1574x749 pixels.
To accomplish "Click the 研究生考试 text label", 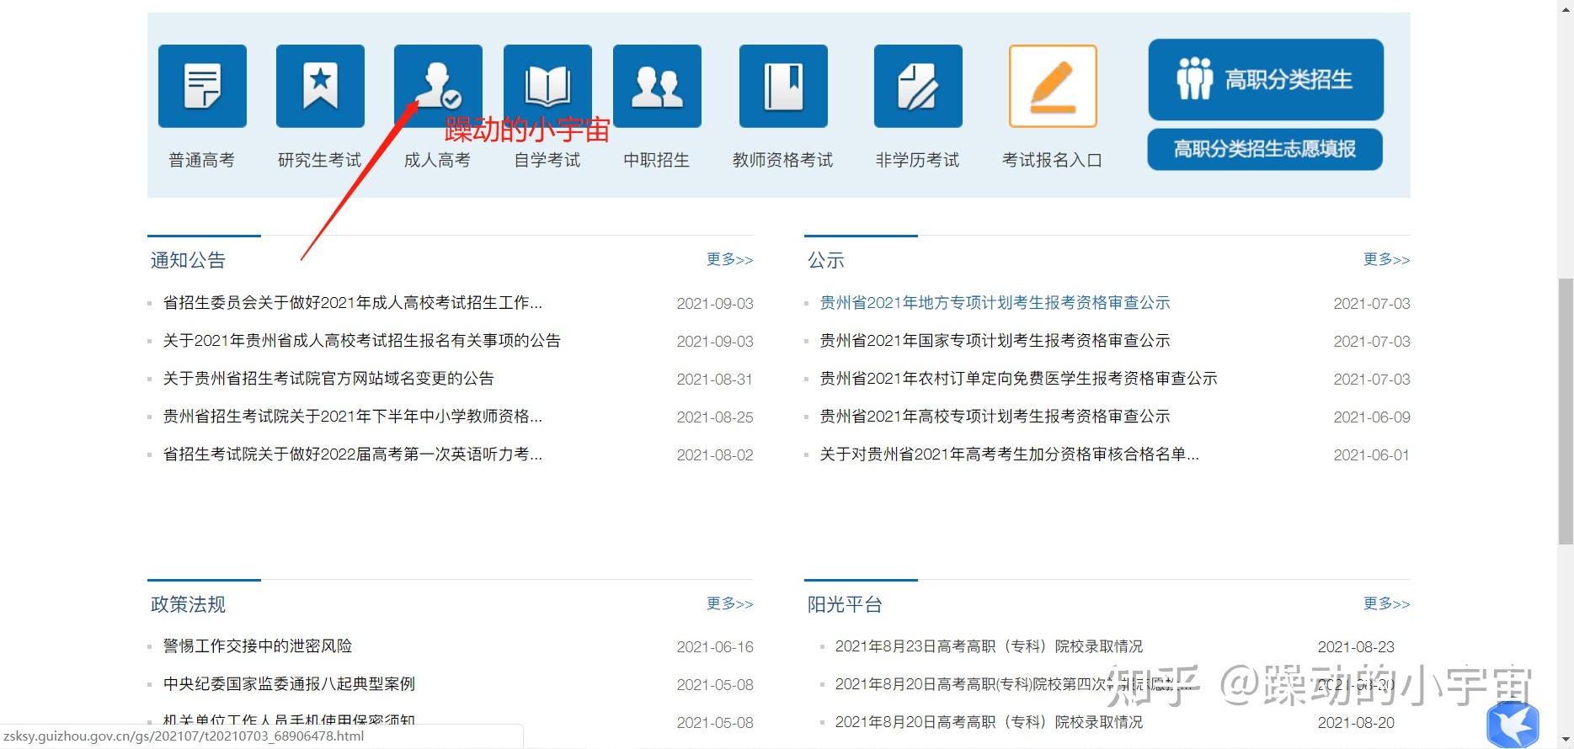I will [x=320, y=160].
